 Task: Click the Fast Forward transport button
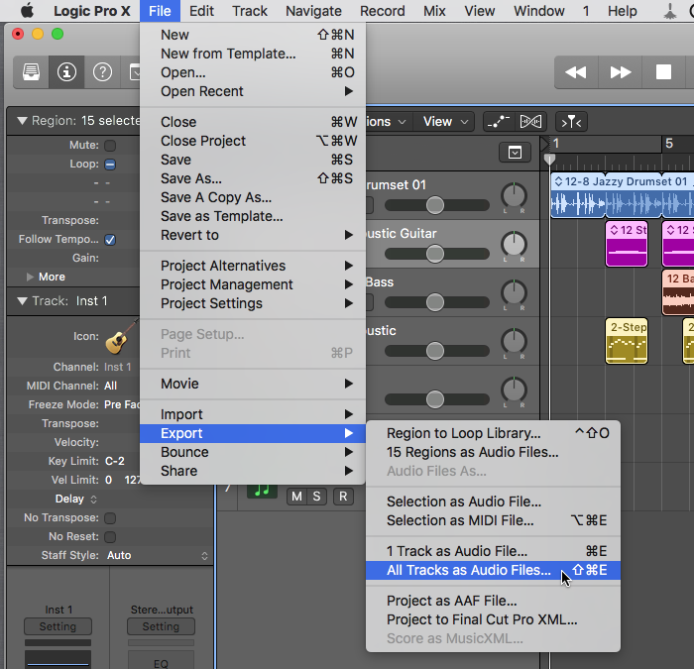tap(620, 72)
